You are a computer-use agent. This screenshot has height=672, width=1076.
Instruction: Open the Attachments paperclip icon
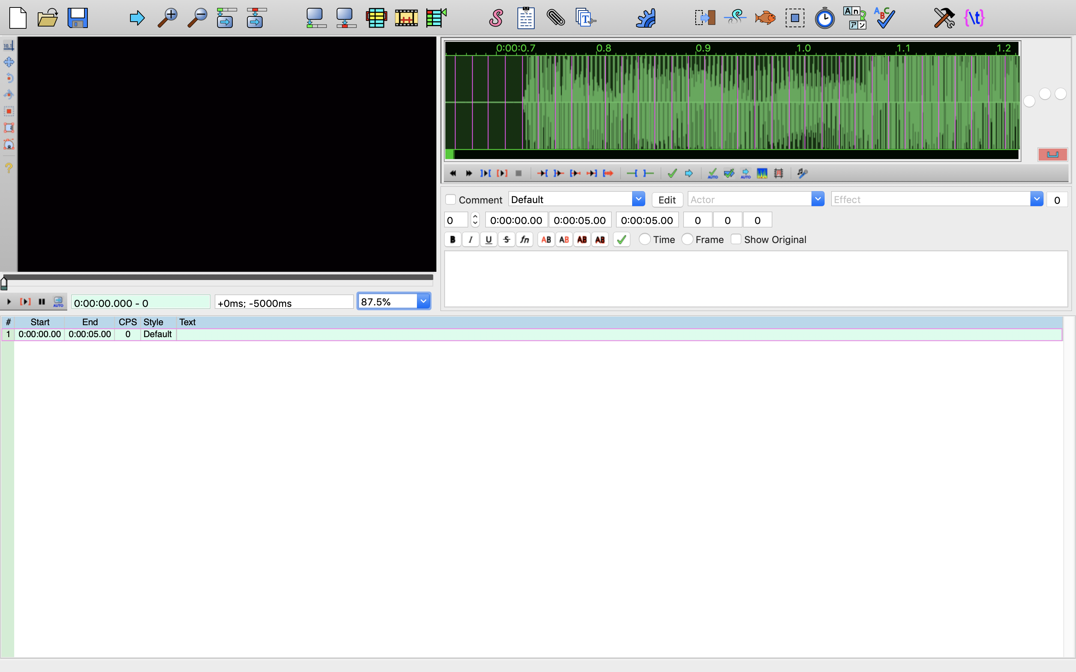pyautogui.click(x=556, y=18)
